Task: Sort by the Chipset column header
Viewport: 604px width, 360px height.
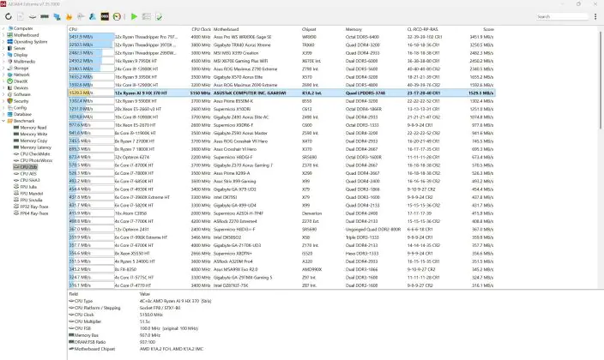Action: pyautogui.click(x=309, y=29)
